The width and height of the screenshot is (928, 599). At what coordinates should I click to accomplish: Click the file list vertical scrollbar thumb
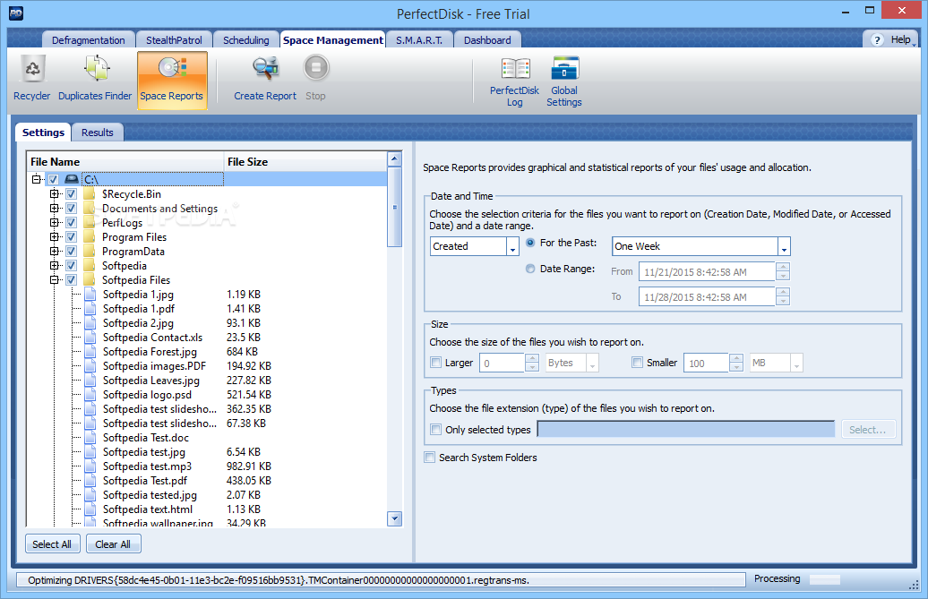click(x=394, y=207)
